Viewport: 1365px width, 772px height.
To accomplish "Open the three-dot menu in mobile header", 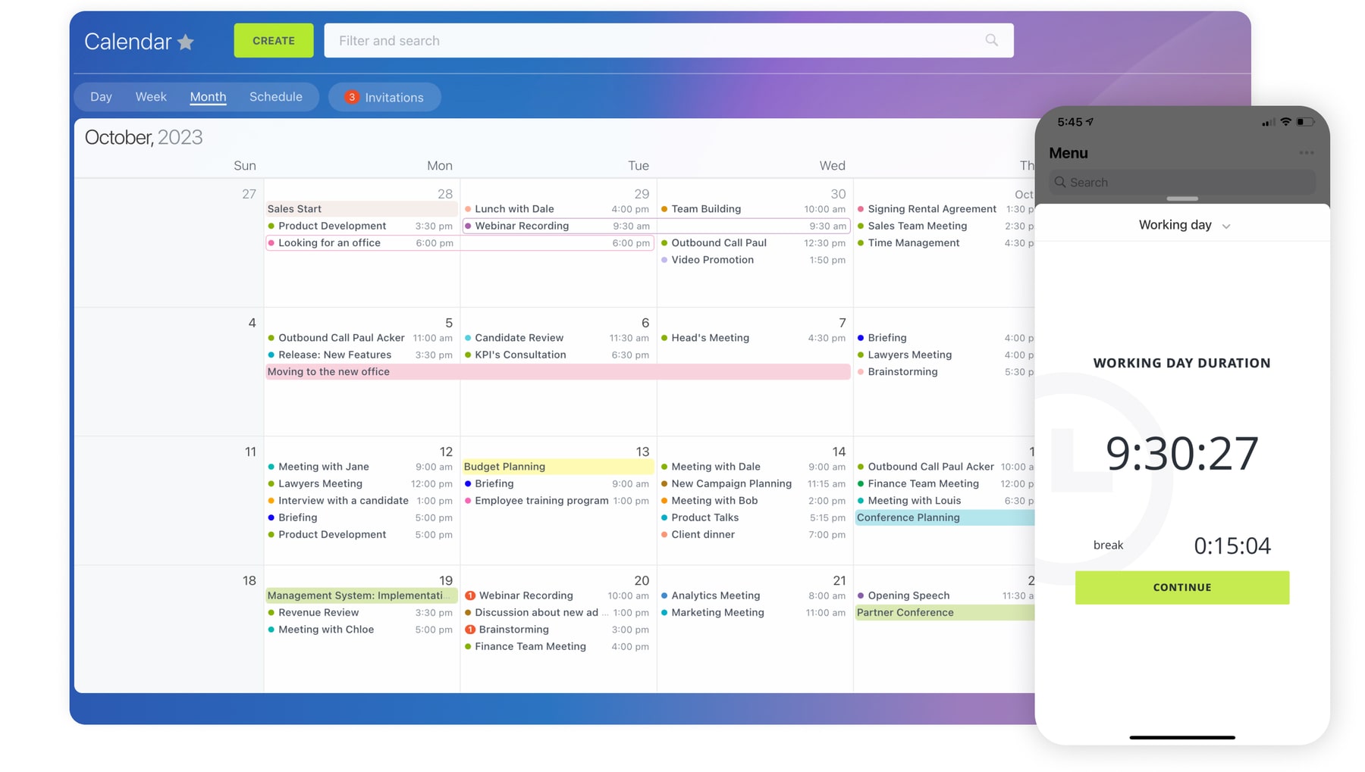I will click(1306, 153).
